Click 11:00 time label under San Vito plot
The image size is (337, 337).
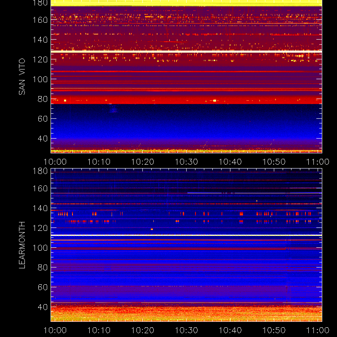pyautogui.click(x=318, y=162)
